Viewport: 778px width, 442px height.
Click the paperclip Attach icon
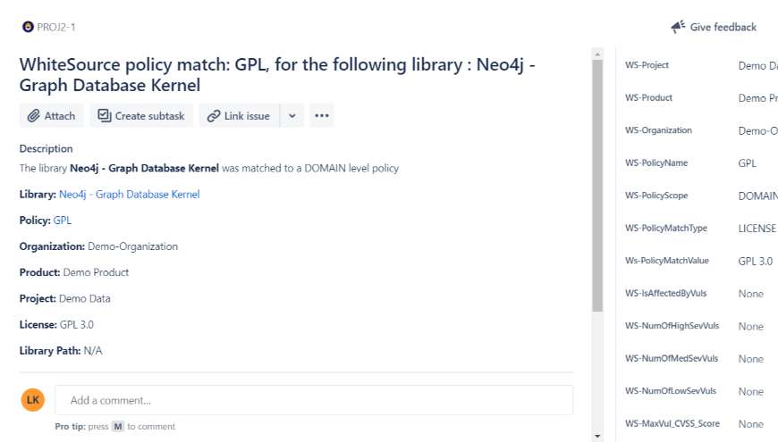pyautogui.click(x=33, y=116)
